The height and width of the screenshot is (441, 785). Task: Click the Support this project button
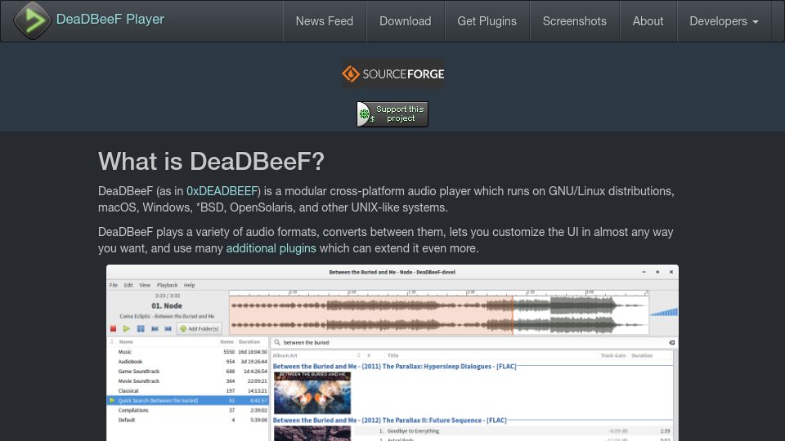tap(392, 114)
